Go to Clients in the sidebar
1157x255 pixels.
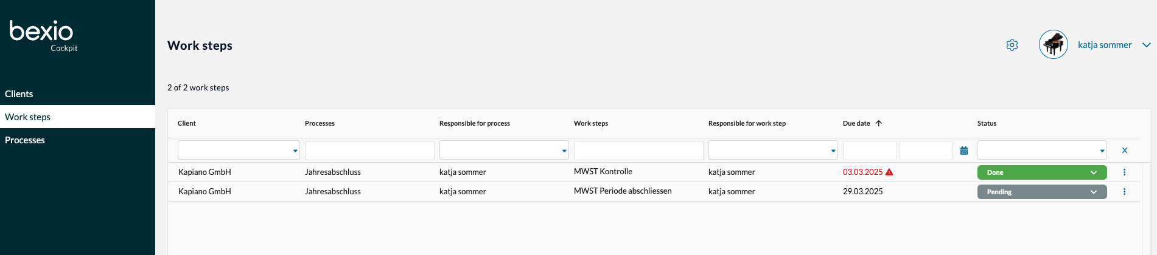click(x=19, y=94)
